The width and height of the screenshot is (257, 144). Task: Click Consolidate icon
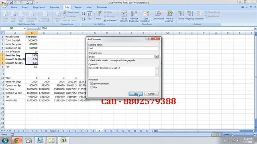coord(158,16)
